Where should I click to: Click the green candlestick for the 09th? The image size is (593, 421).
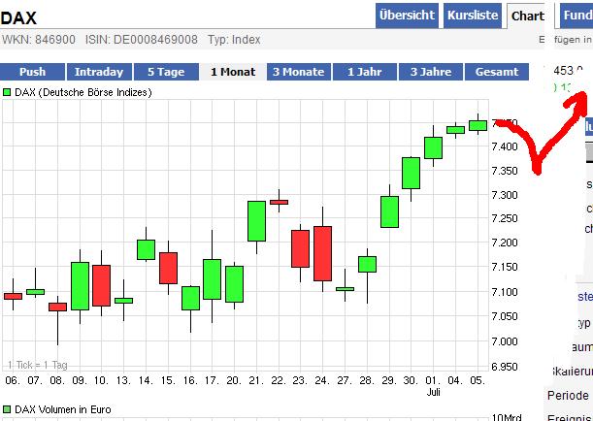(x=81, y=286)
